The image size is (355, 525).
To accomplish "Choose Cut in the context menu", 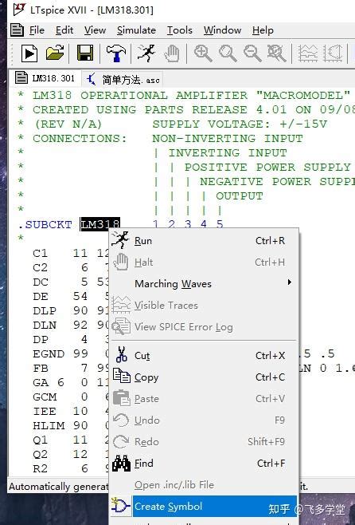I will (x=203, y=355).
